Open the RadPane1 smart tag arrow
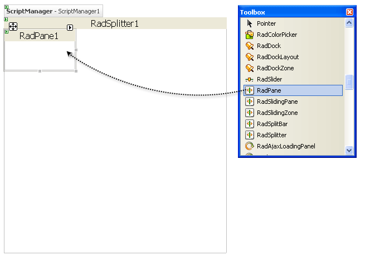Image resolution: width=365 pixels, height=260 pixels. [70, 27]
